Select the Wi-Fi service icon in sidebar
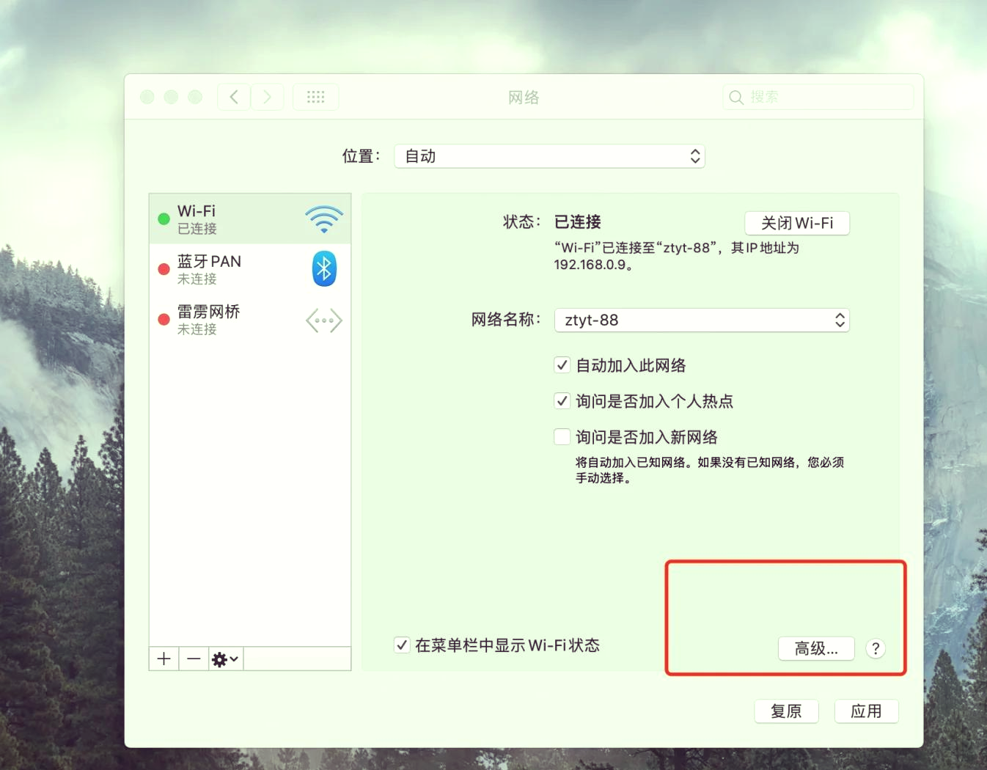Viewport: 987px width, 770px height. click(x=323, y=219)
